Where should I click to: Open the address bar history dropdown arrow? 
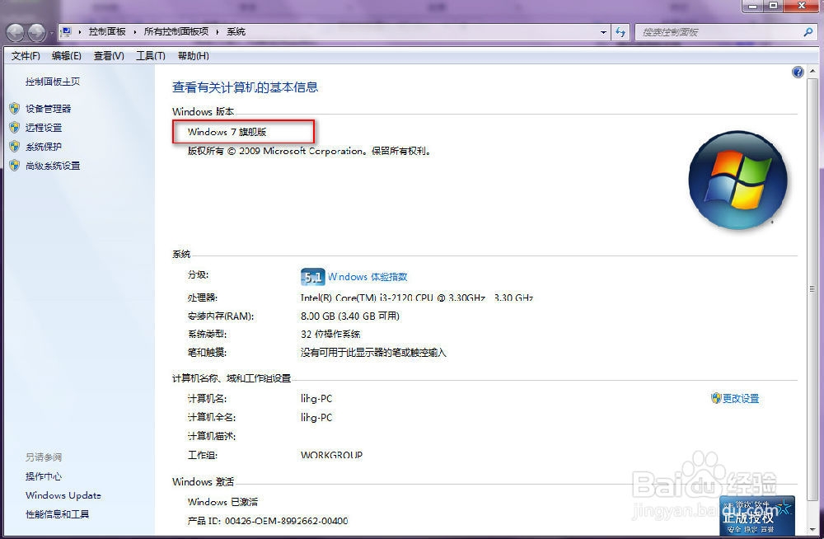pyautogui.click(x=603, y=32)
